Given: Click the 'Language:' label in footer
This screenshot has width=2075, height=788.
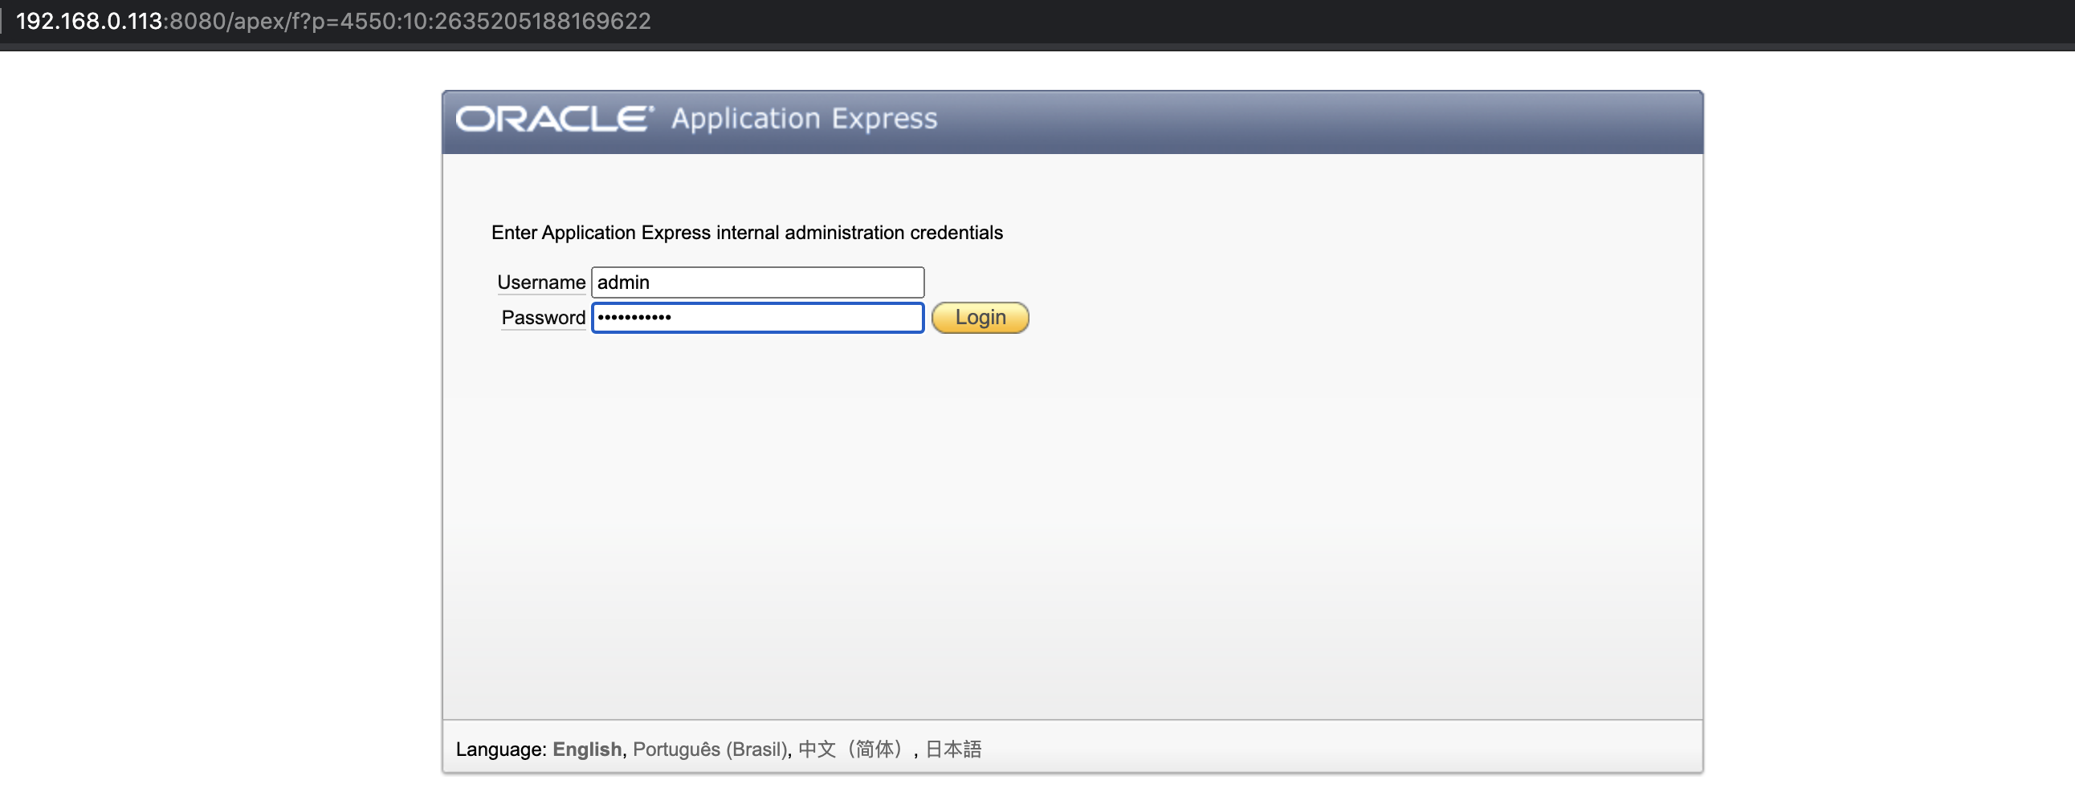Looking at the screenshot, I should 501,749.
